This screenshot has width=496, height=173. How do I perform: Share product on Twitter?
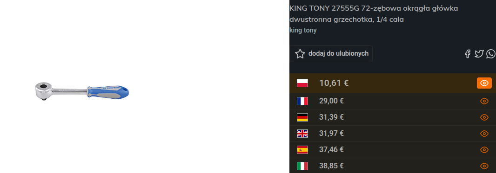pyautogui.click(x=479, y=54)
